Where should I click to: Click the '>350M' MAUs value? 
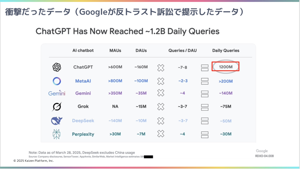tap(115, 93)
